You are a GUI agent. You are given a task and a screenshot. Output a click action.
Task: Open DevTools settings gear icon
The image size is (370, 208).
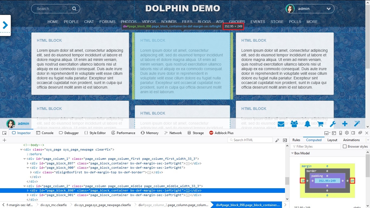click(x=347, y=133)
